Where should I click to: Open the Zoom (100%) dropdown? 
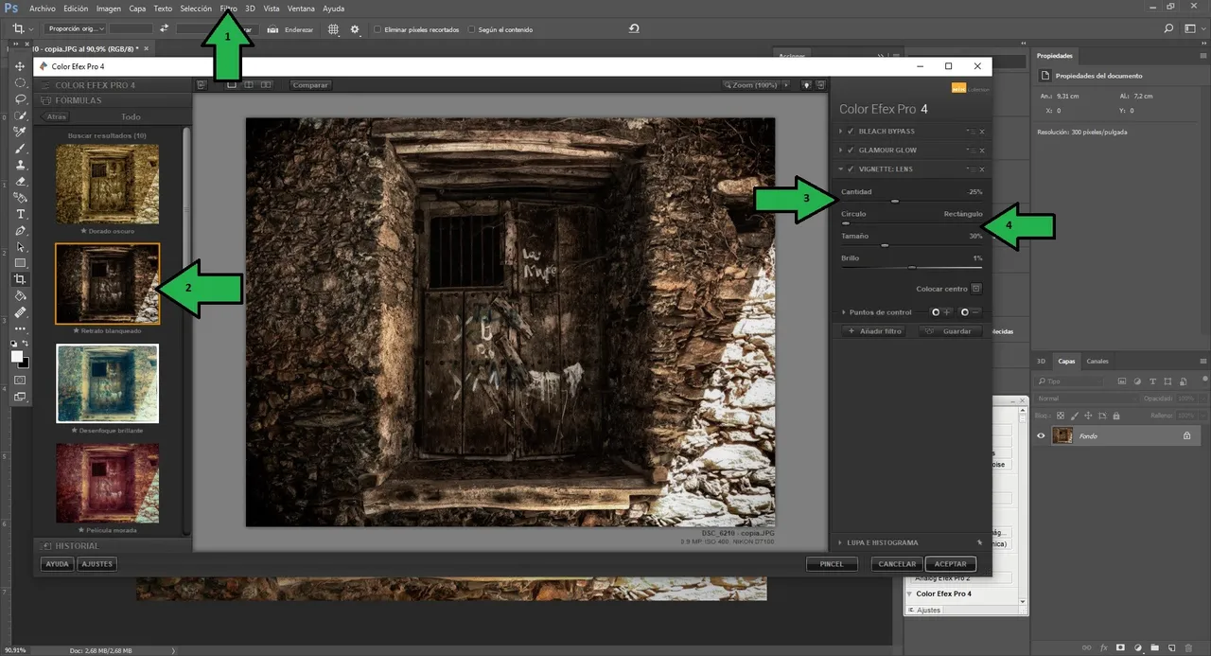coord(755,85)
